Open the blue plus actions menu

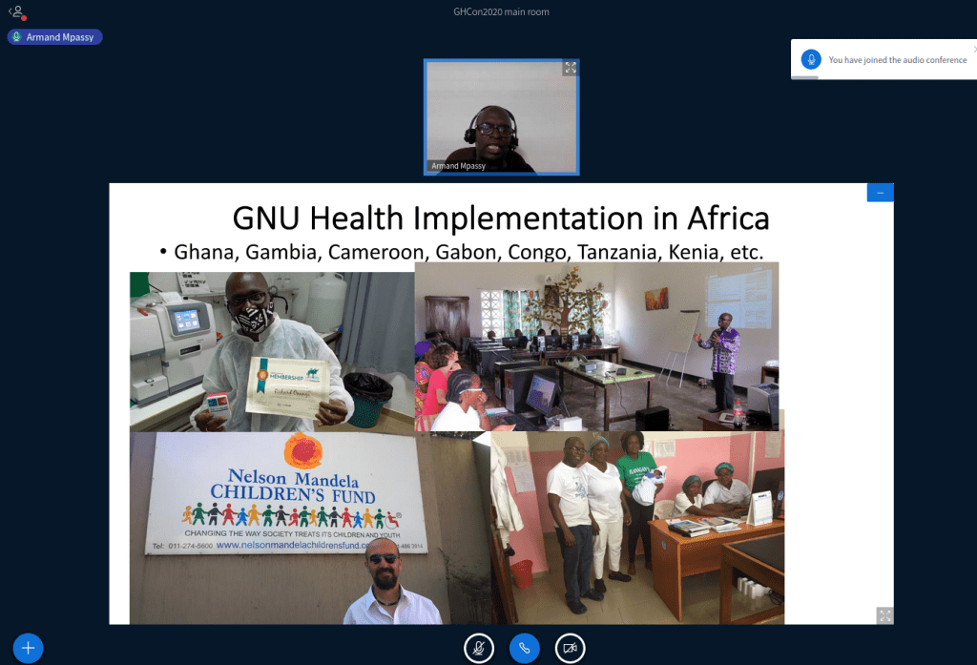28,648
